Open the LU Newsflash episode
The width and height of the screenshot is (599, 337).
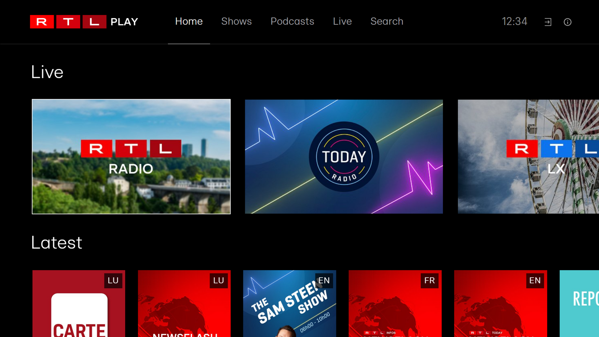click(184, 304)
